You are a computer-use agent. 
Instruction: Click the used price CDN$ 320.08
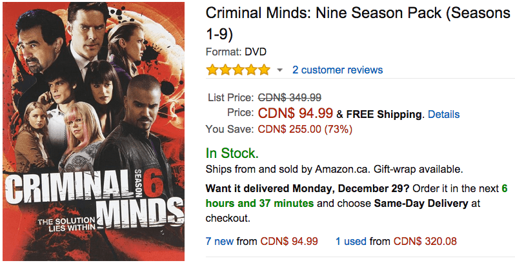point(425,241)
